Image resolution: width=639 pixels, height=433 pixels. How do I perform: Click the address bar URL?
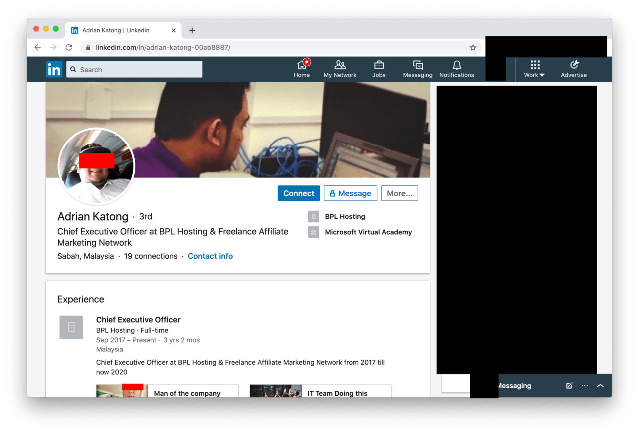(x=163, y=47)
